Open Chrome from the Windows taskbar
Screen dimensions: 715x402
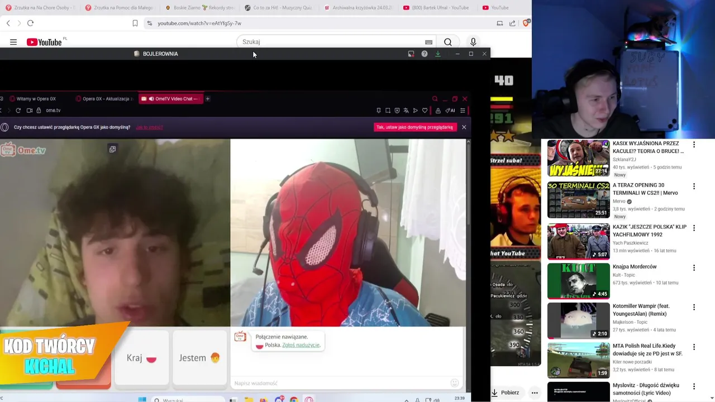tap(294, 400)
